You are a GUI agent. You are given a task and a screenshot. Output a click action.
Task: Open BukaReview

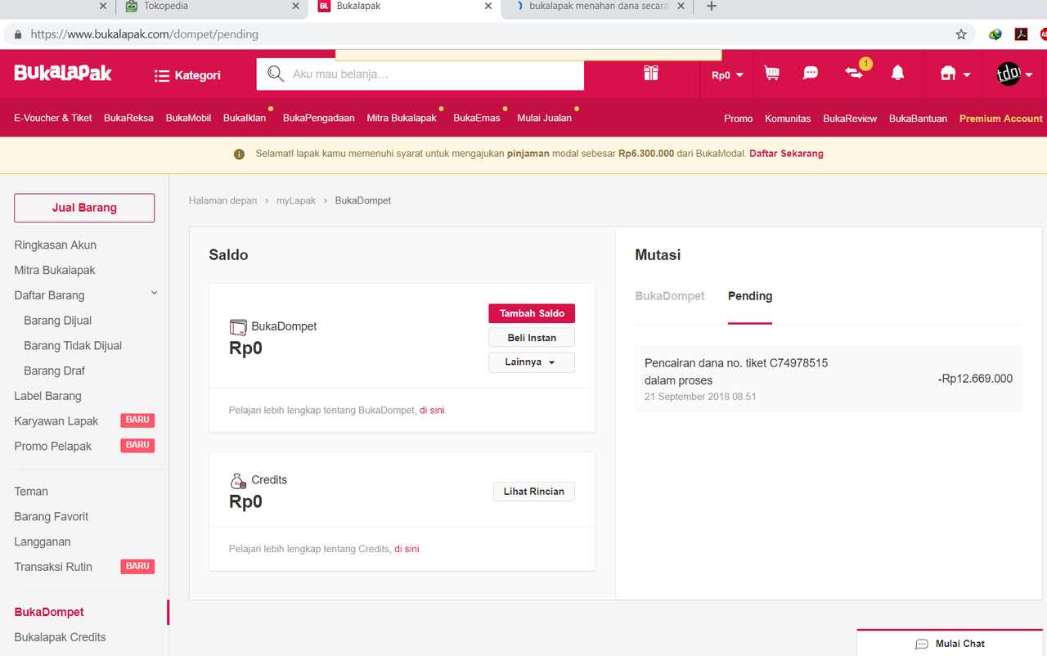click(850, 119)
